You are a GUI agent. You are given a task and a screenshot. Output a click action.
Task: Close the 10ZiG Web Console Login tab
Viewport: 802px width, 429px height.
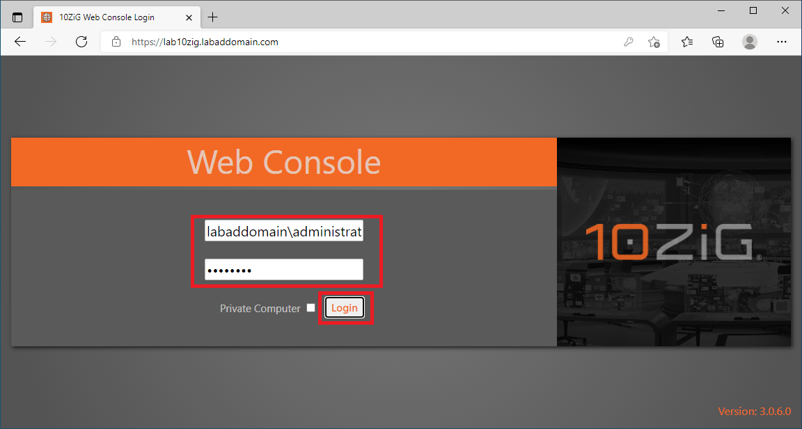(189, 17)
